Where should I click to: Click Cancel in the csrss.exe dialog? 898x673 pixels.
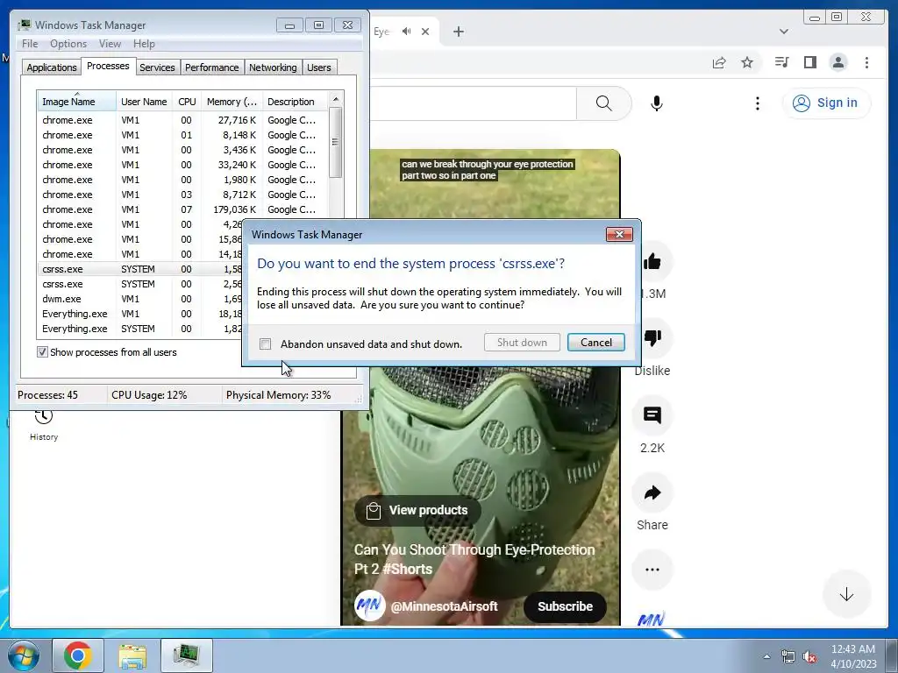(x=596, y=343)
